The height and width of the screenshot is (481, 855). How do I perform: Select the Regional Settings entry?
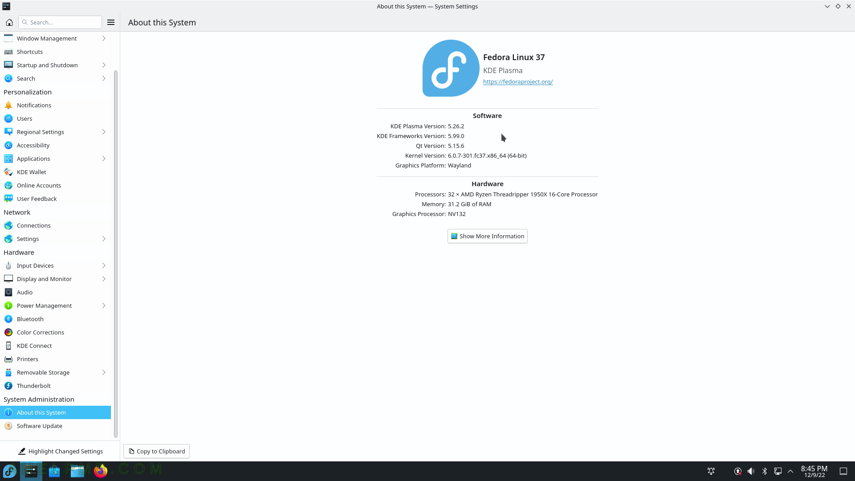point(55,132)
